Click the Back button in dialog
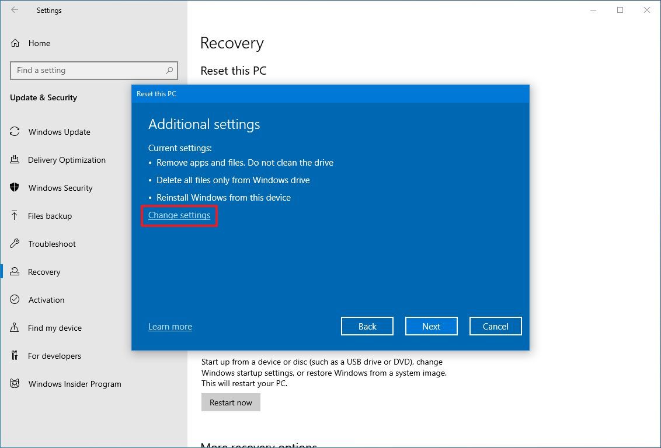 point(367,326)
